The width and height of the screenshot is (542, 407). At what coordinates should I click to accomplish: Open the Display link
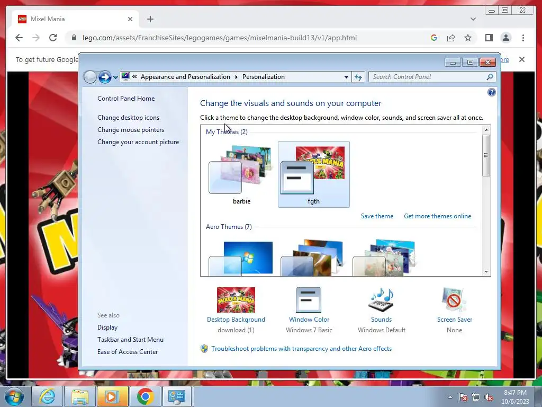107,327
